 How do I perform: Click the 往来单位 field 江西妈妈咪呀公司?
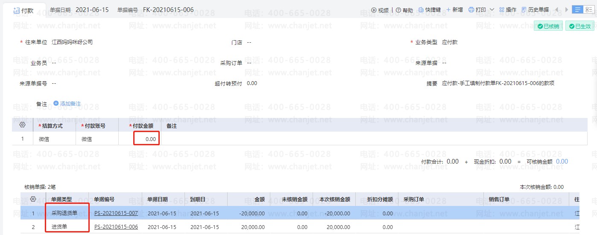72,42
